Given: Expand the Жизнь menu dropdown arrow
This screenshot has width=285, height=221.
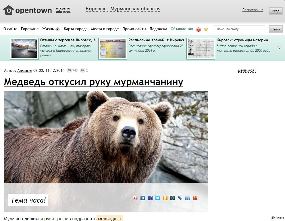Looking at the screenshot, I should pos(57,29).
